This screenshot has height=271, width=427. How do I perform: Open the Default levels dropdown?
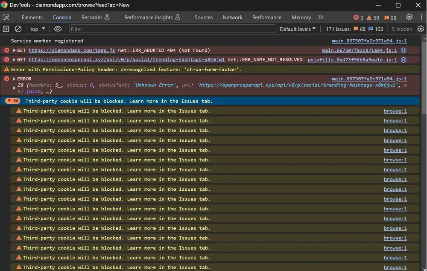tap(297, 29)
